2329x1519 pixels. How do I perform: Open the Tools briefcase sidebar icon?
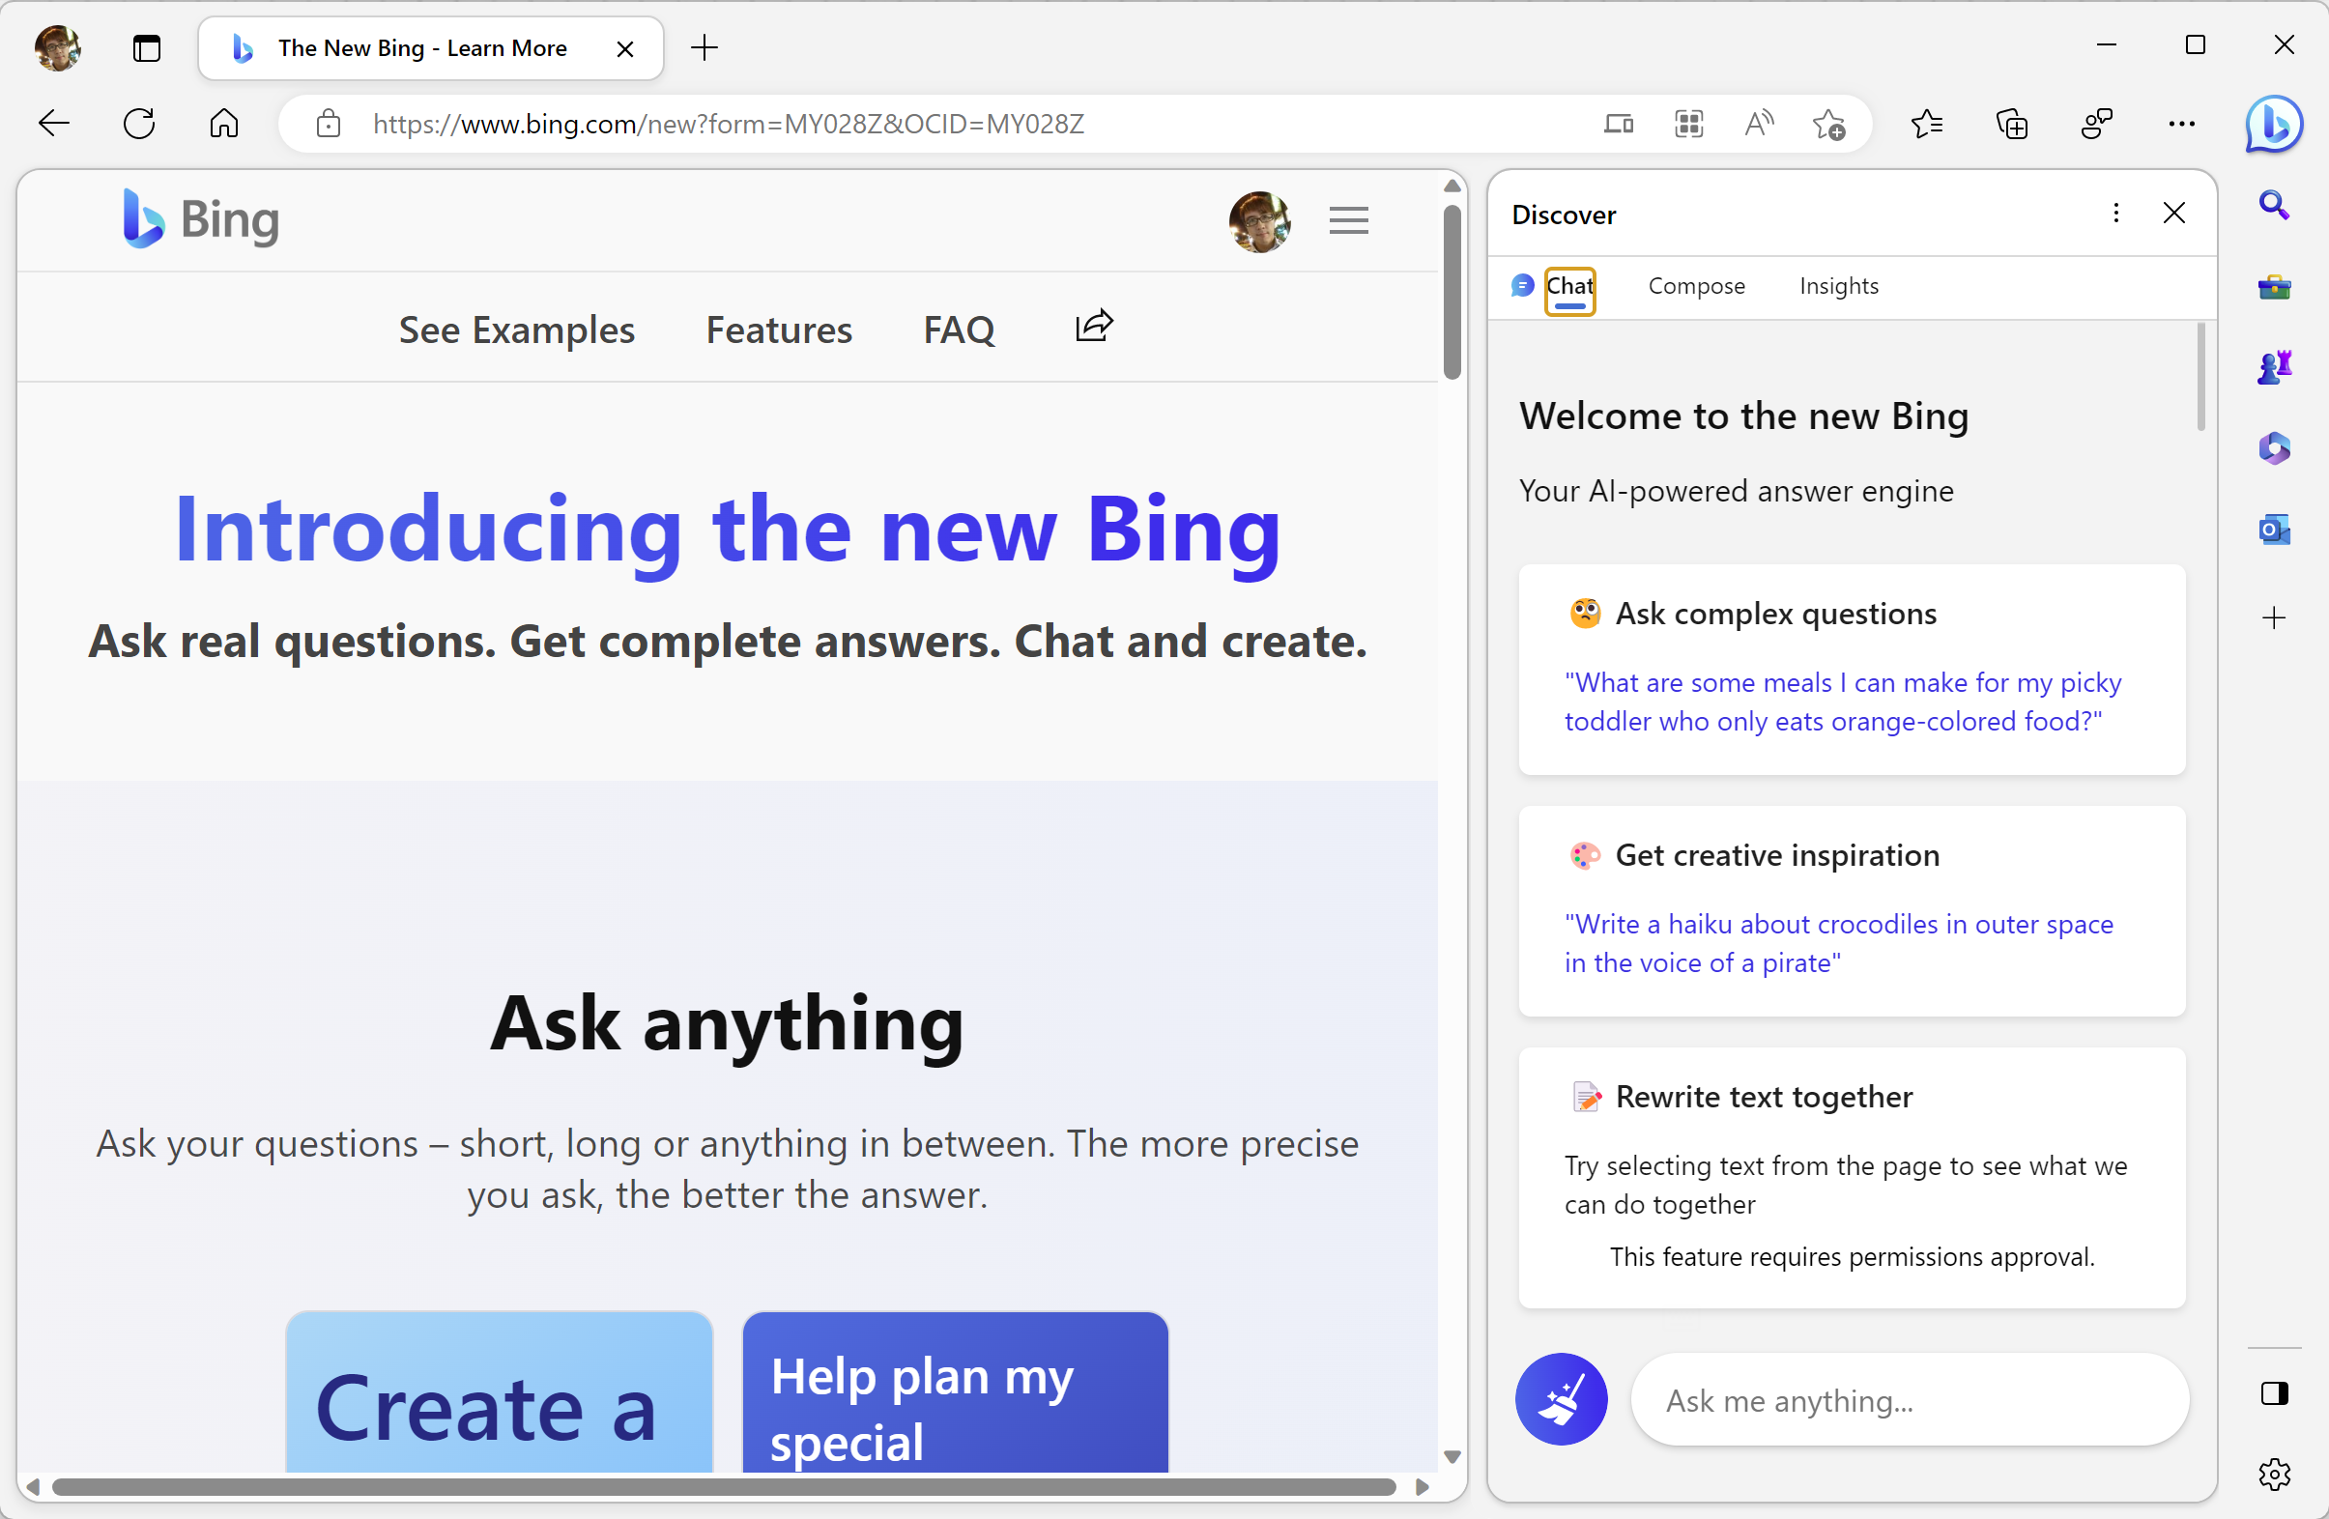click(x=2272, y=287)
